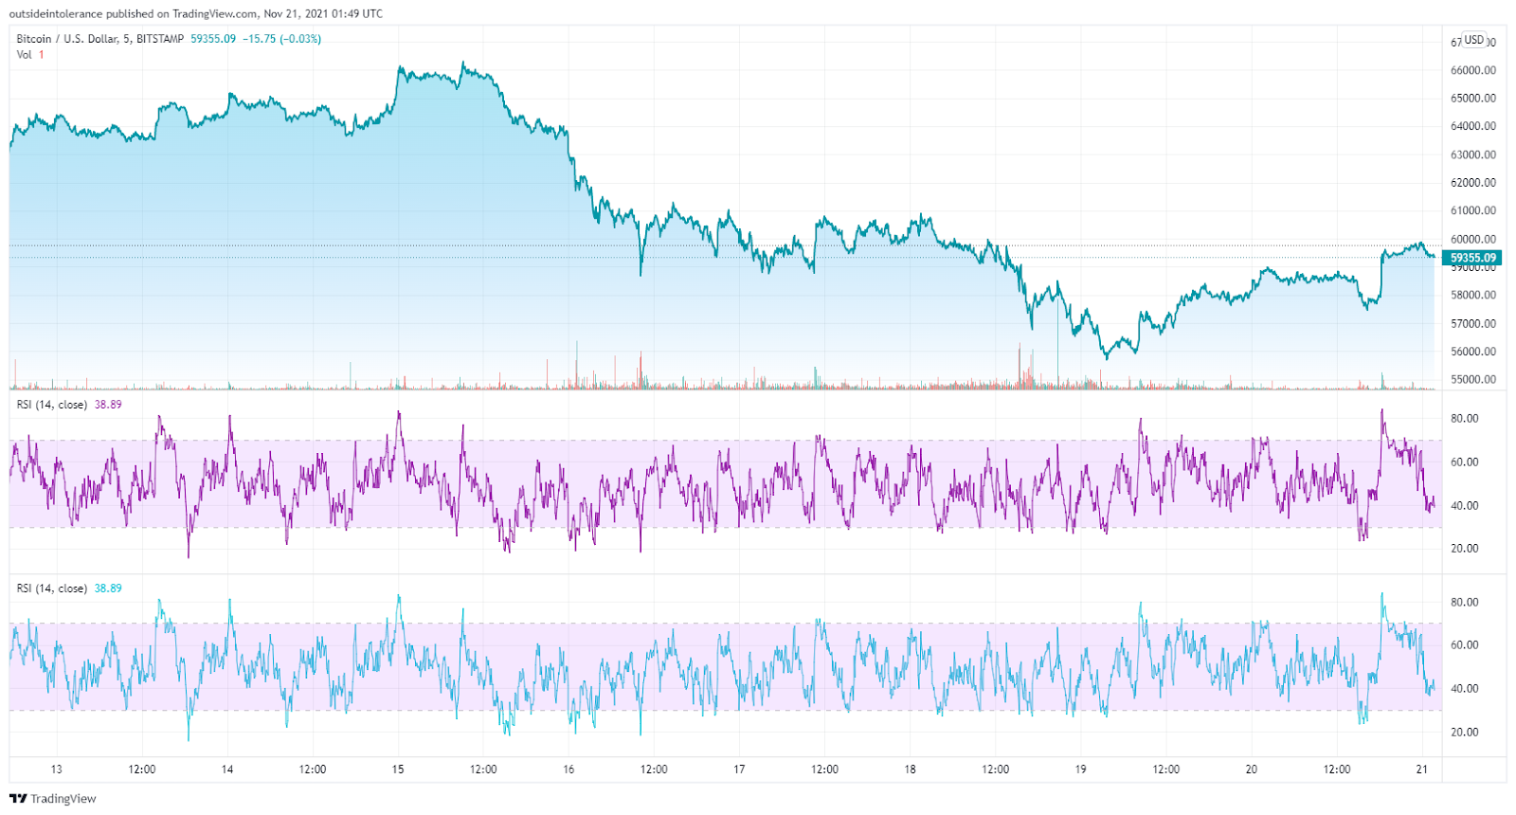Viewport: 1516px width, 815px height.
Task: Click the 12:00 tick between days 17 and 18
Action: (824, 770)
